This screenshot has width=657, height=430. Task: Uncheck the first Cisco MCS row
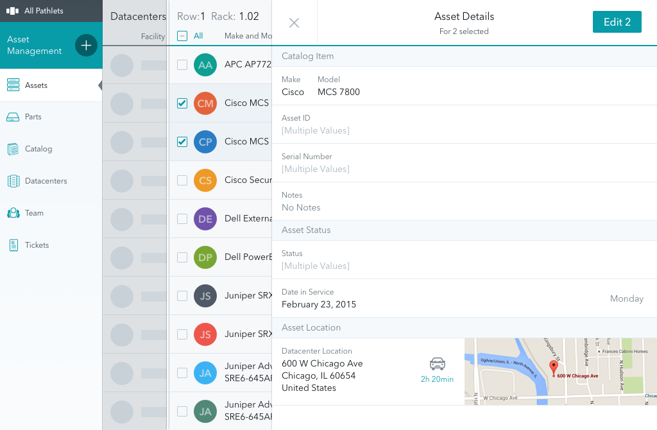pyautogui.click(x=182, y=103)
